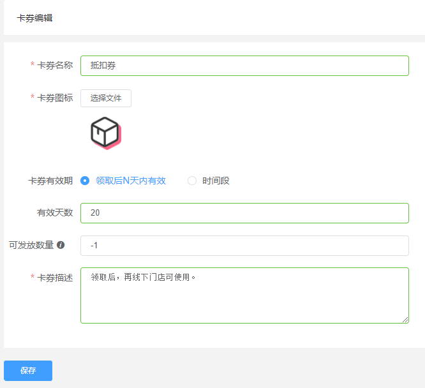Click the 选择文件 upload button
The height and width of the screenshot is (388, 425).
click(106, 98)
